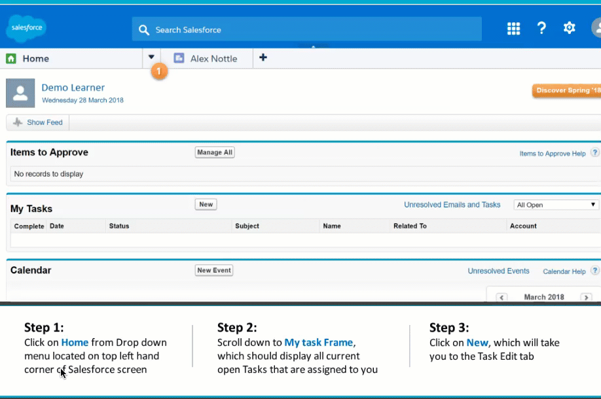Open the All Open tasks filter dropdown
Viewport: 601px width, 399px height.
tap(556, 205)
